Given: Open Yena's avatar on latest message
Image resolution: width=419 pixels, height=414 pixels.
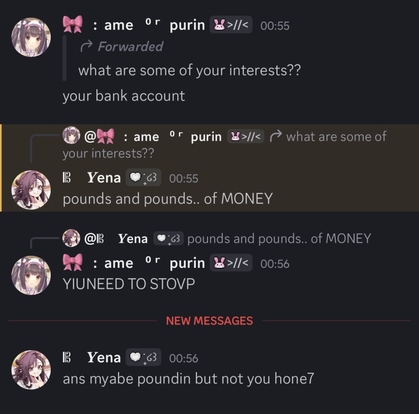Looking at the screenshot, I should point(31,370).
